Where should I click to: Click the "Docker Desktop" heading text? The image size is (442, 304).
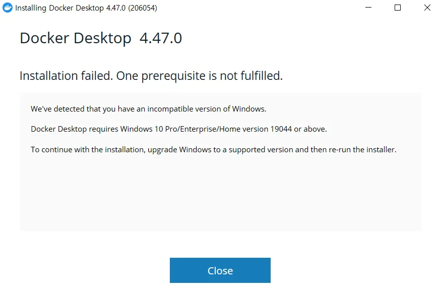click(76, 38)
